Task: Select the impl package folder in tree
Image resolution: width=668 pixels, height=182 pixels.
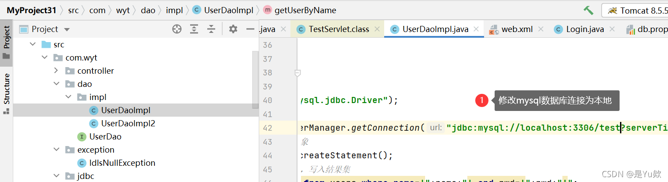Action: tap(92, 97)
